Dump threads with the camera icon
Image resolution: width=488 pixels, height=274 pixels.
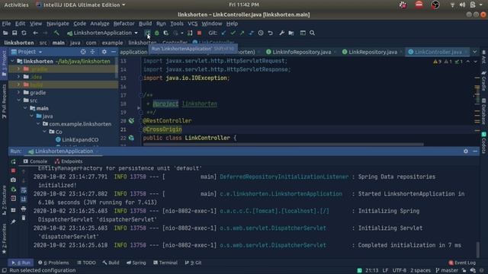pos(13,180)
